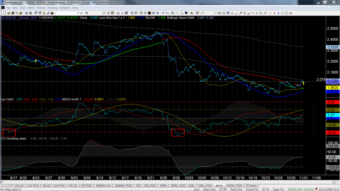Image resolution: width=340 pixels, height=191 pixels.
Task: Select the blue up arrow drawing tool
Action: 279,13
